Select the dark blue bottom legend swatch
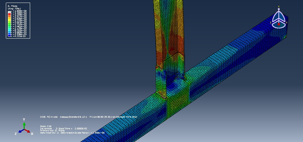303x142 pixels. 10,35
